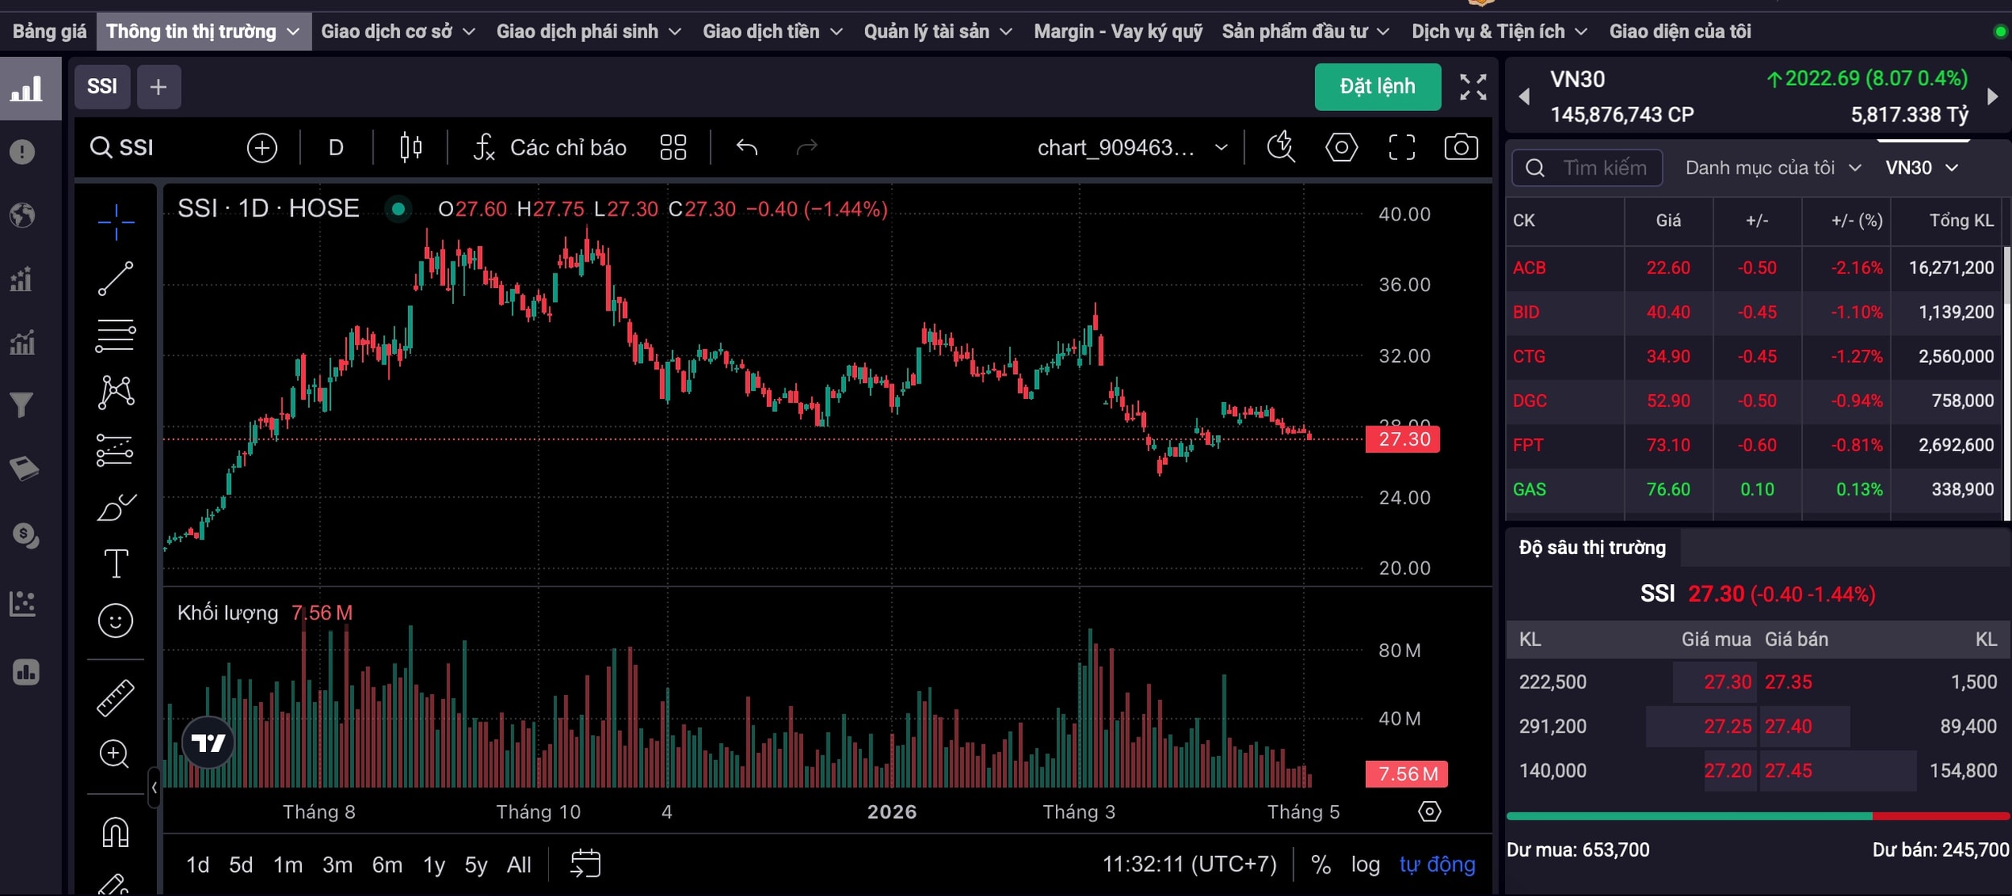Toggle the magnet snap mode
The image size is (2012, 896).
pyautogui.click(x=115, y=832)
